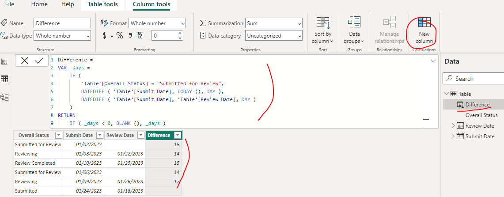Open filter dropdown on Difference column
Image resolution: width=504 pixels, height=197 pixels.
pyautogui.click(x=178, y=135)
